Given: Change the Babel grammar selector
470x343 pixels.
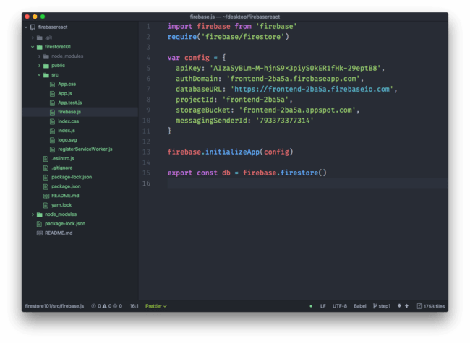Looking at the screenshot, I should 359,306.
